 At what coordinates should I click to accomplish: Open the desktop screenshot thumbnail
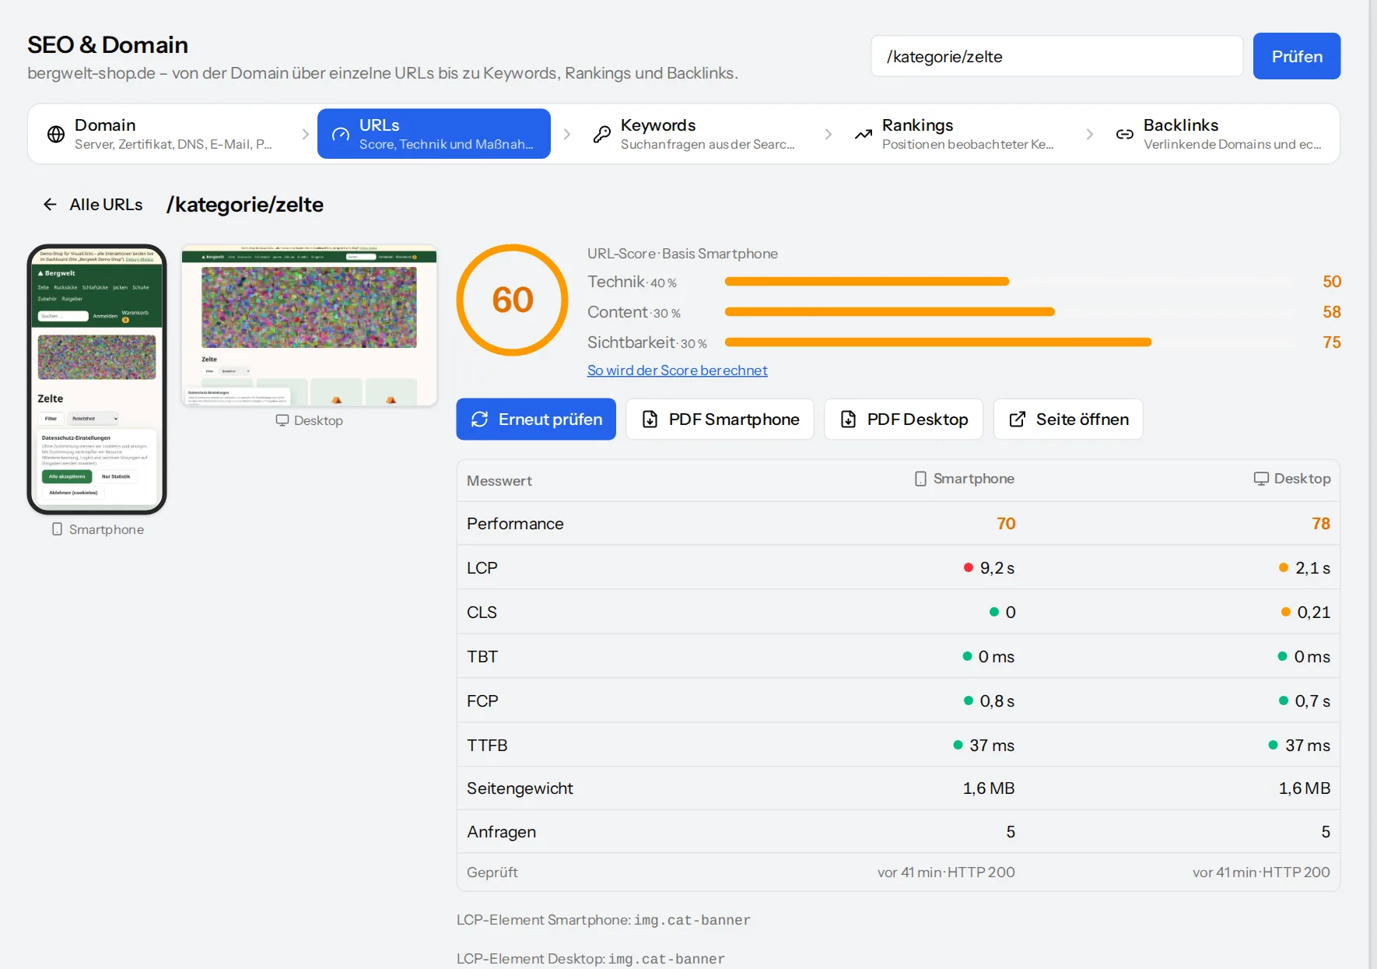pos(310,325)
